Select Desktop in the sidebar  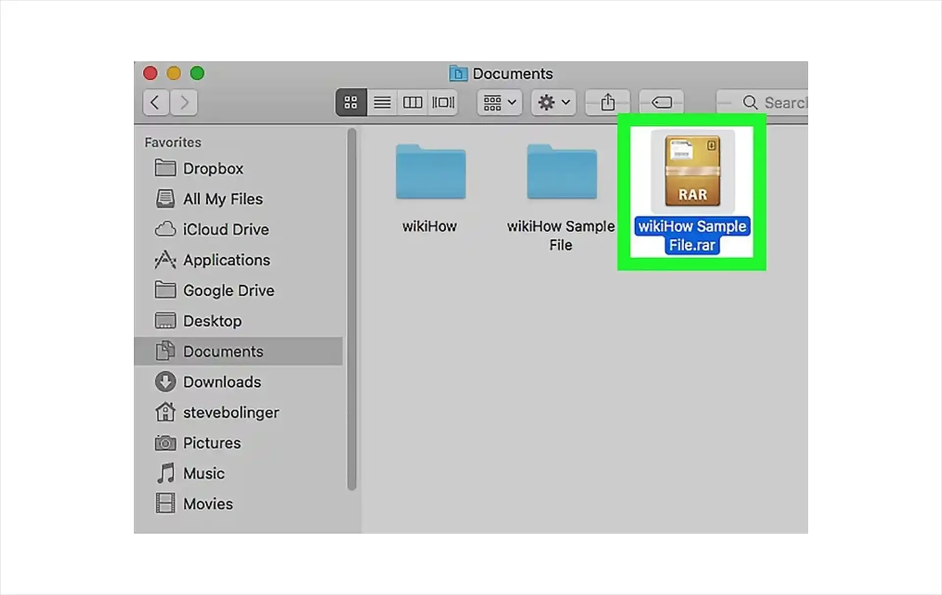pyautogui.click(x=238, y=321)
